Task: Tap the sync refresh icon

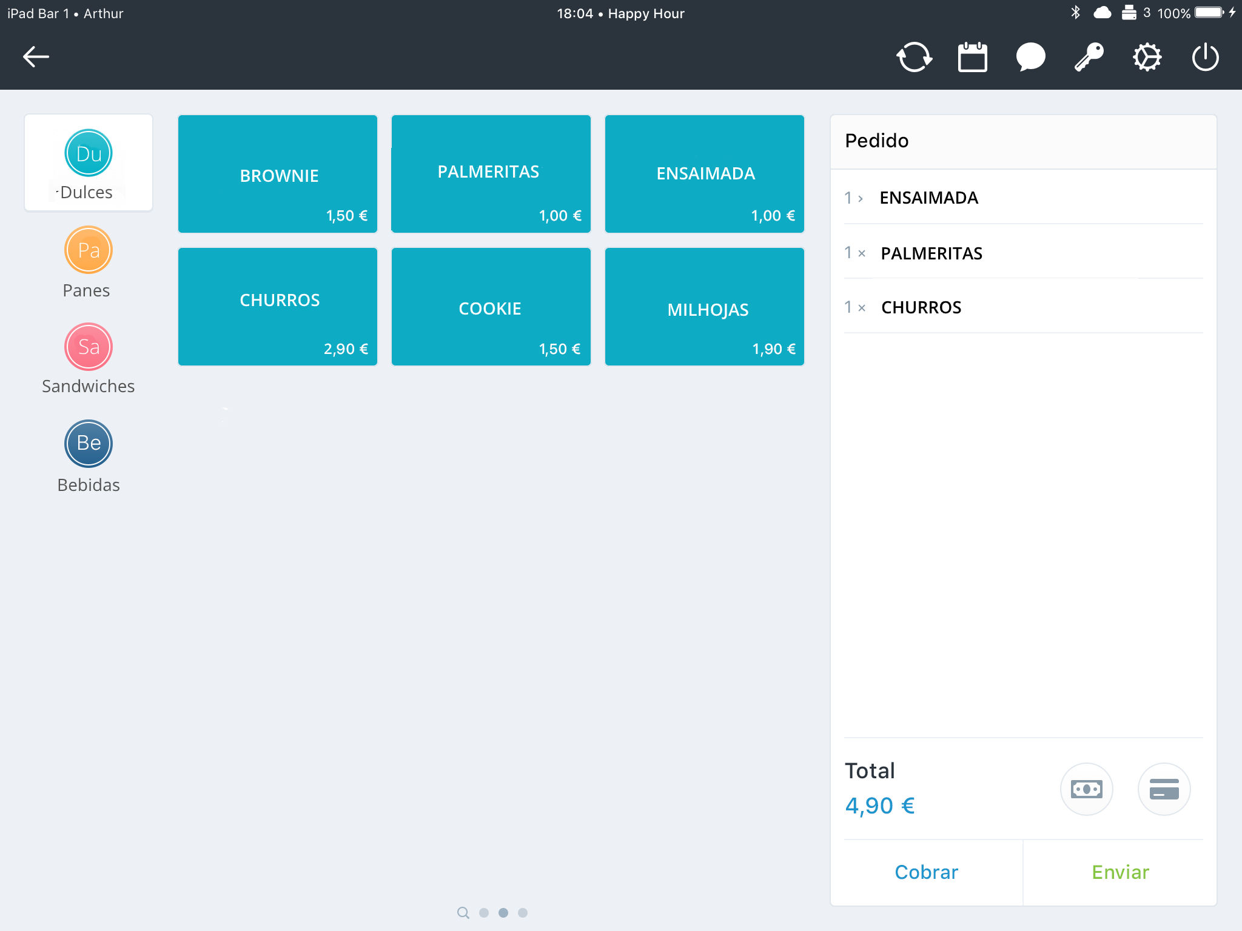Action: [914, 57]
